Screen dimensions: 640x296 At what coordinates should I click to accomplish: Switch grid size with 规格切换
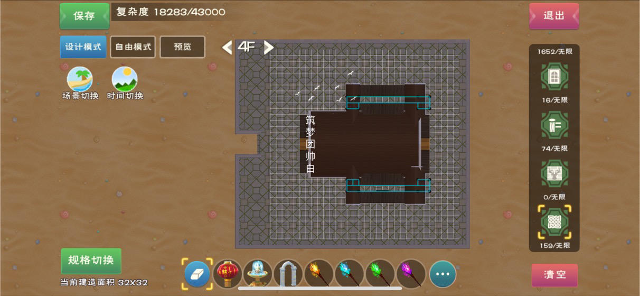(91, 261)
